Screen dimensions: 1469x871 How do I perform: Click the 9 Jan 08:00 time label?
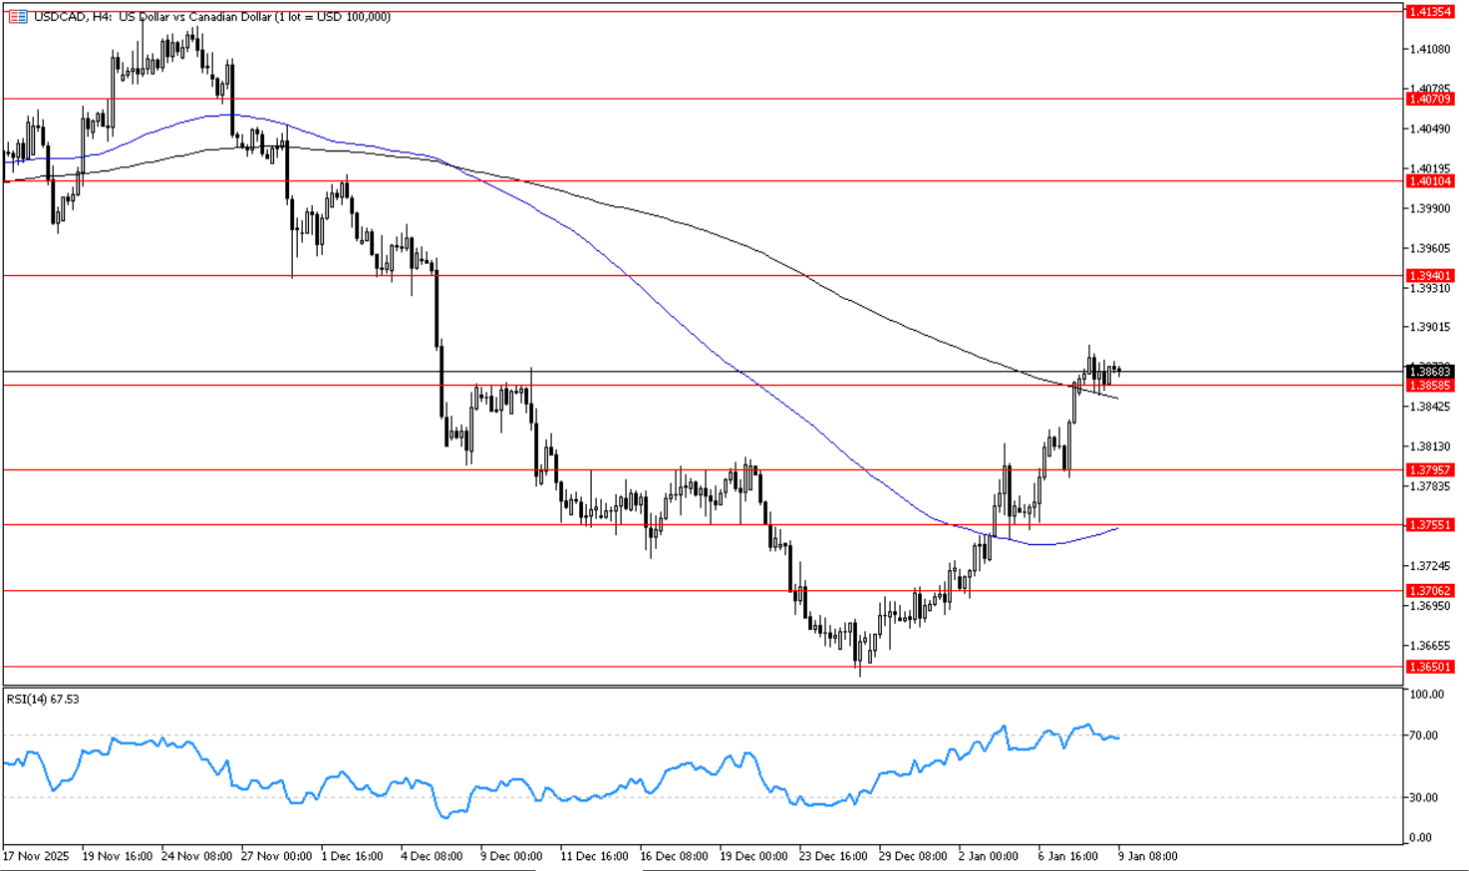(x=1148, y=856)
